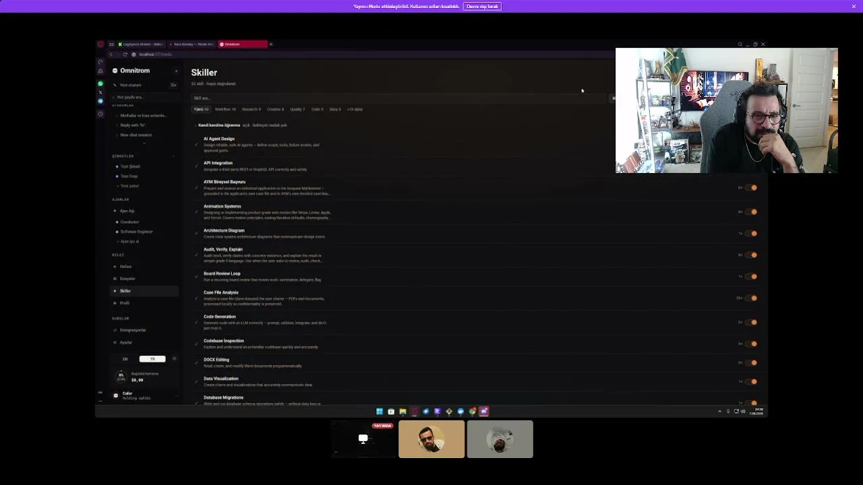The width and height of the screenshot is (863, 485).
Task: Turn off the Architecture Diagram skill
Action: tap(752, 234)
